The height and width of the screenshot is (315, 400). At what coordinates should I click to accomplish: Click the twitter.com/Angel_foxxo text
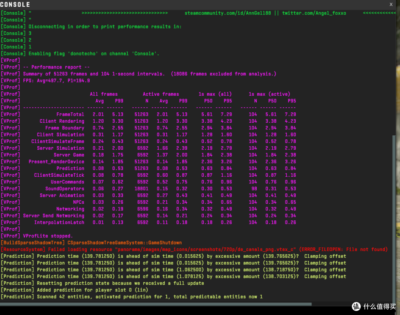314,13
